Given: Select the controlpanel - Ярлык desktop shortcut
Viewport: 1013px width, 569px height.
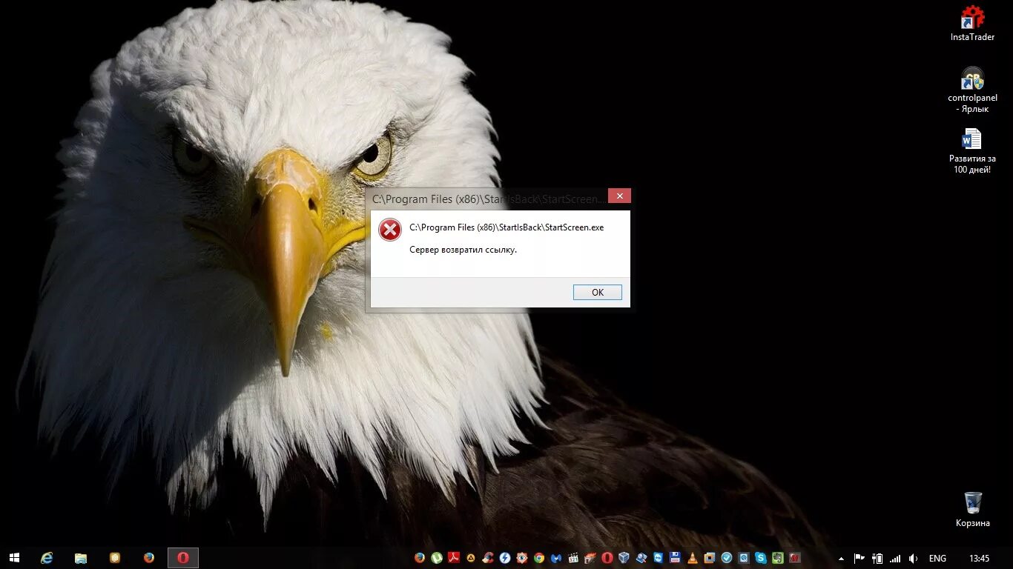Looking at the screenshot, I should tap(972, 90).
